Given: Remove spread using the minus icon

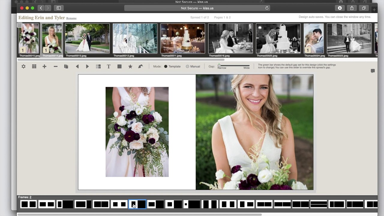Looking at the screenshot, I should (x=55, y=66).
